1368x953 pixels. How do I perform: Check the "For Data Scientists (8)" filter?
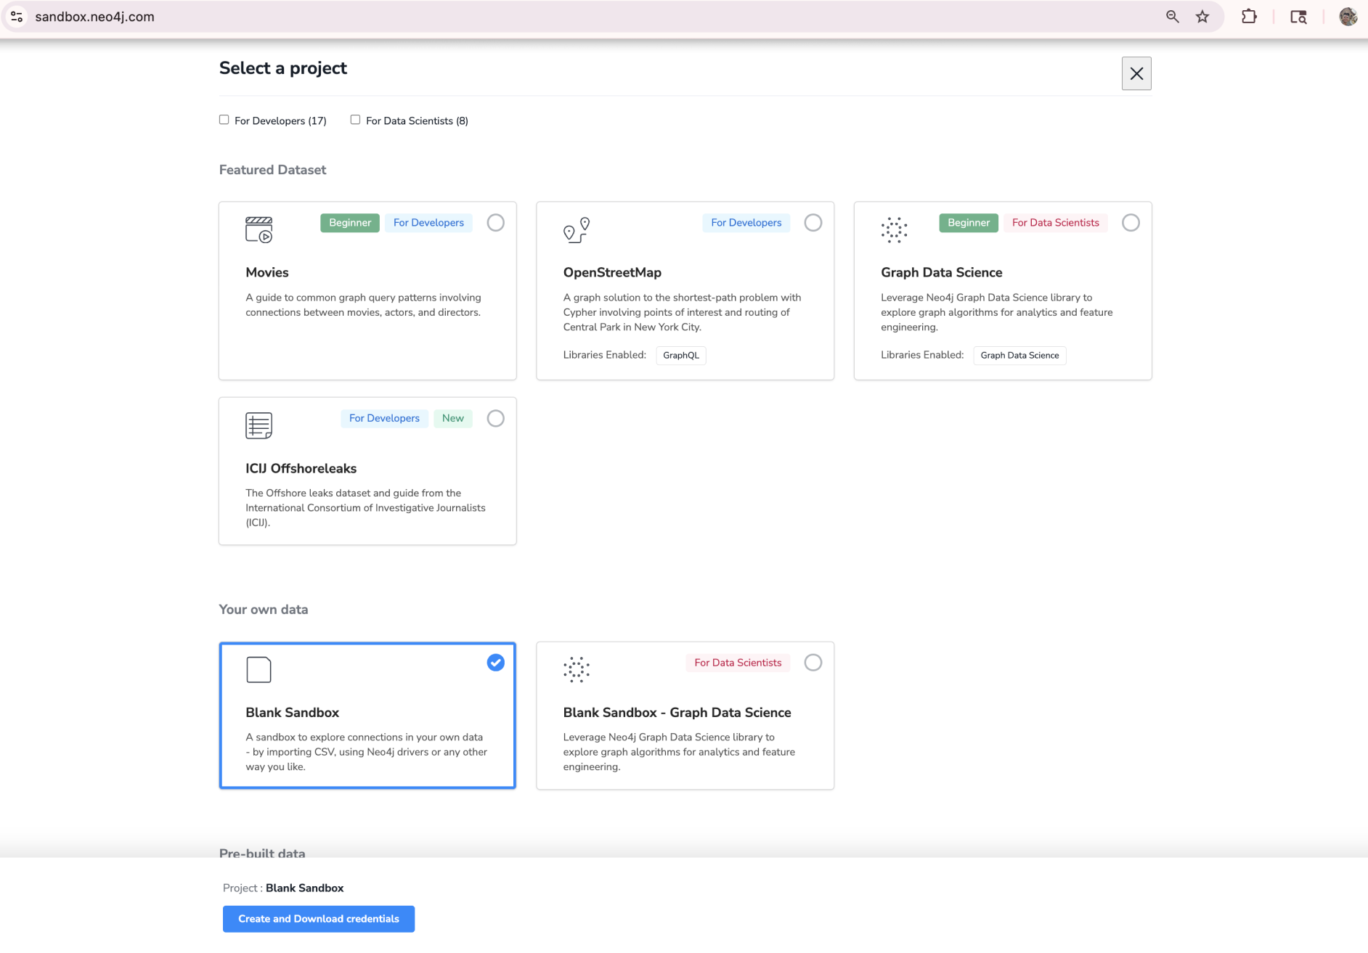[355, 119]
